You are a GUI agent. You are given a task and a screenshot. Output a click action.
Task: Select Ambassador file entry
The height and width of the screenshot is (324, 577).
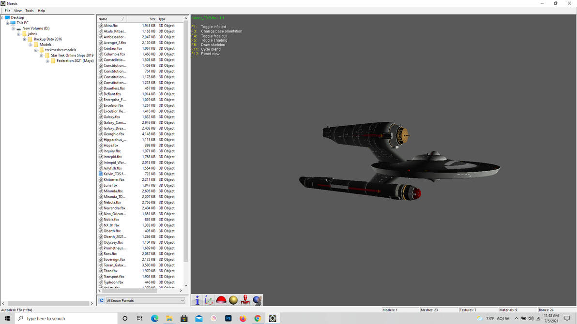(114, 37)
